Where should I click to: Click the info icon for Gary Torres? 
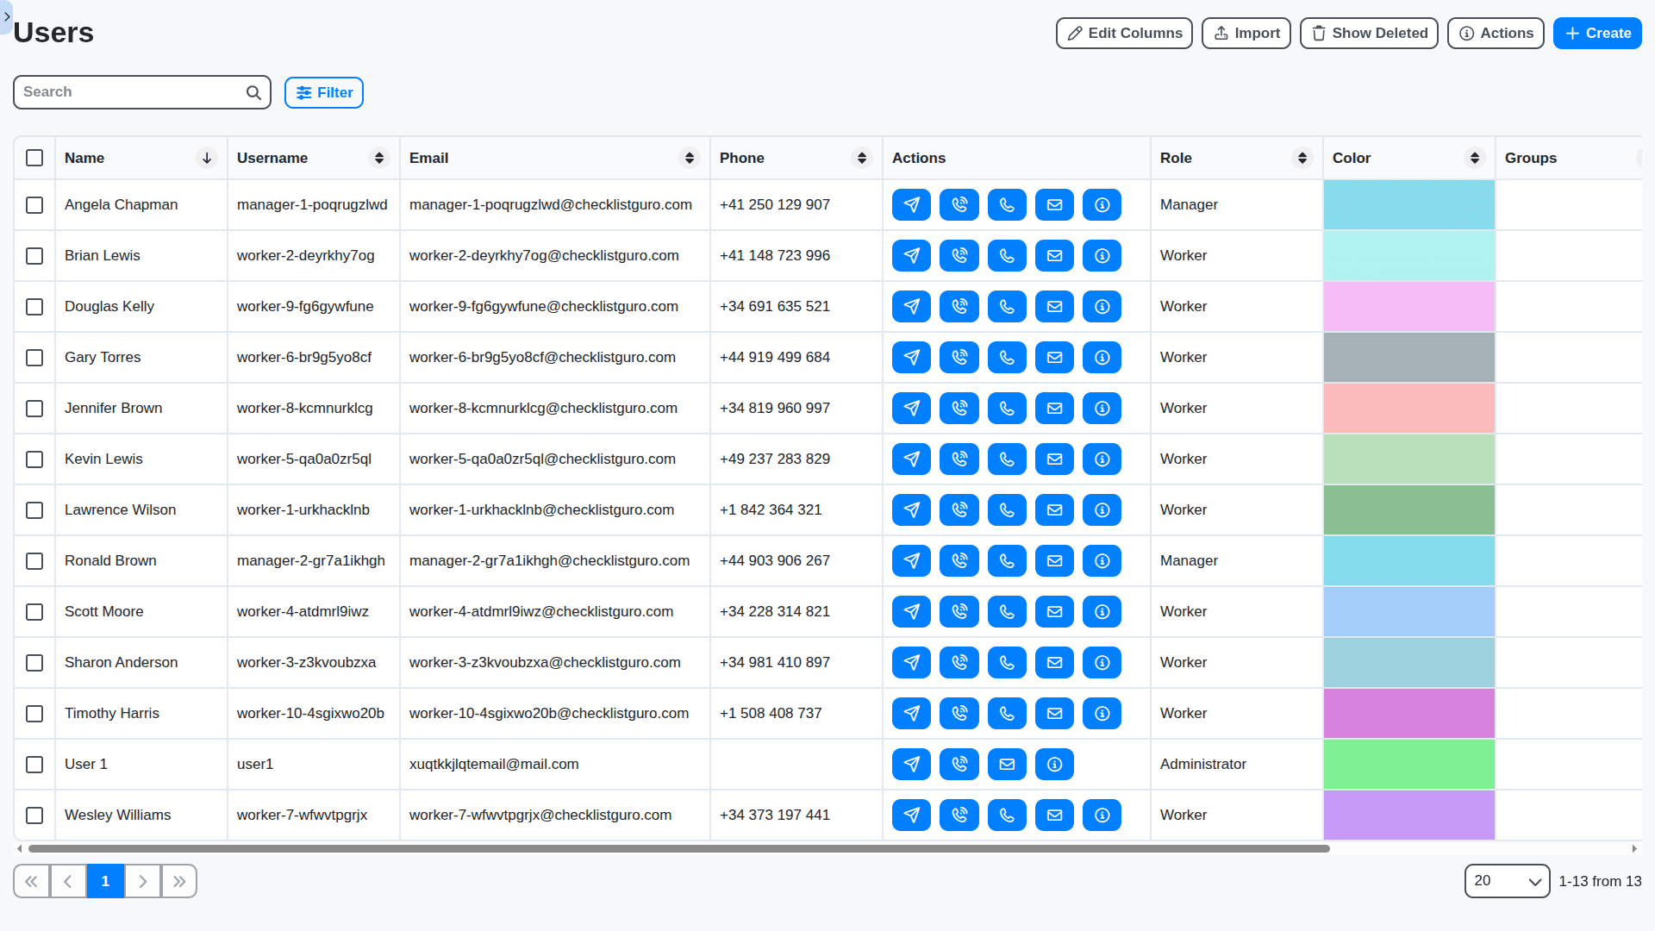1102,357
